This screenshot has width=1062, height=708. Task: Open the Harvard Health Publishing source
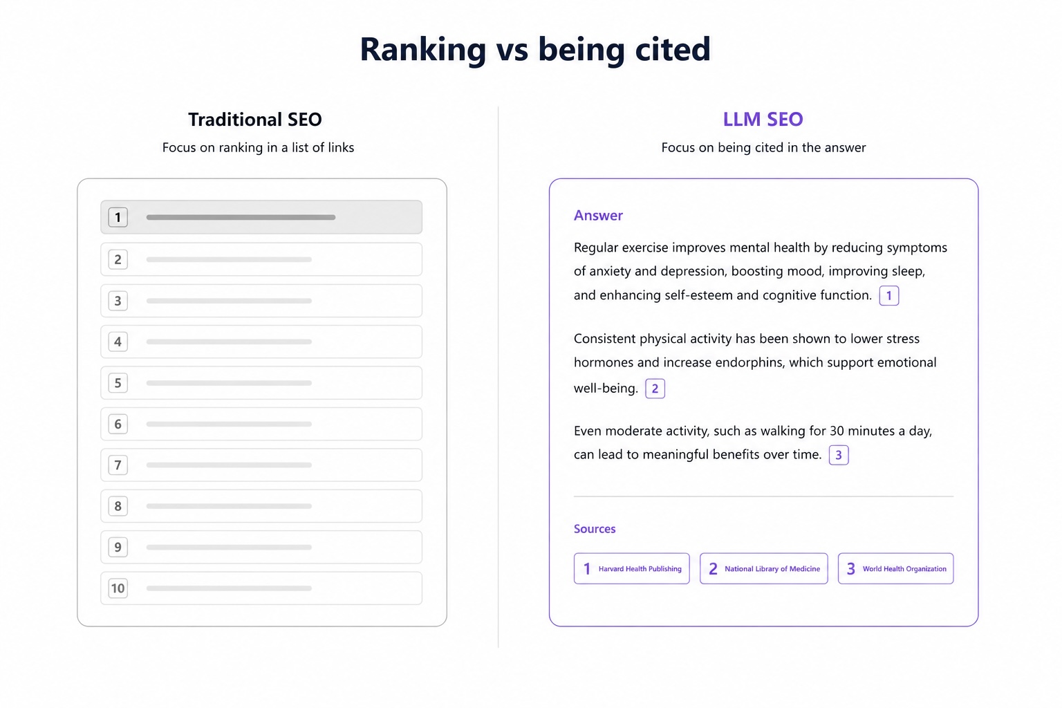click(632, 568)
